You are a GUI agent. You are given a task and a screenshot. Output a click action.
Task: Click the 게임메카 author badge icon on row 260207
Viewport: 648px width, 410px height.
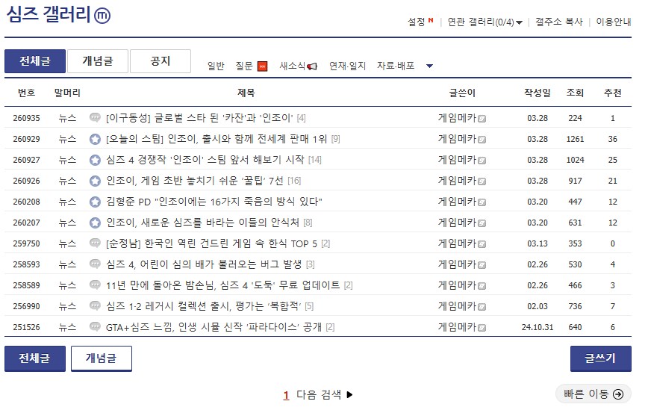(482, 223)
